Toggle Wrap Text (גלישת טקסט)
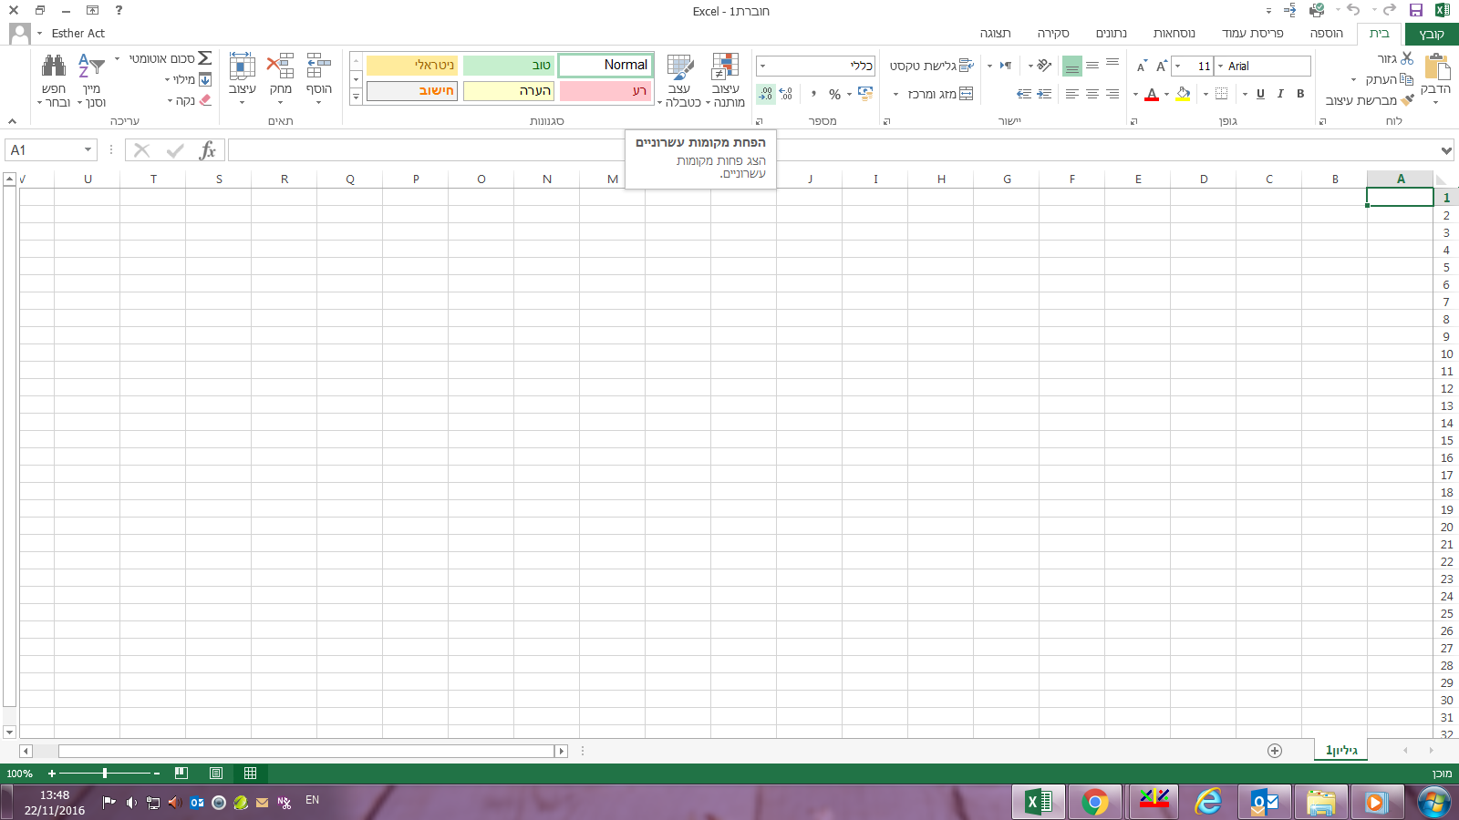Viewport: 1459px width, 820px height. 932,66
